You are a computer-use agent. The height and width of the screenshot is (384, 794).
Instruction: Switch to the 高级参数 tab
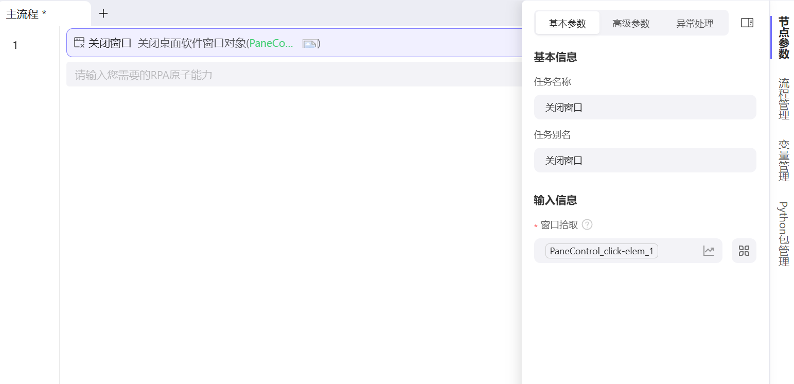tap(631, 23)
